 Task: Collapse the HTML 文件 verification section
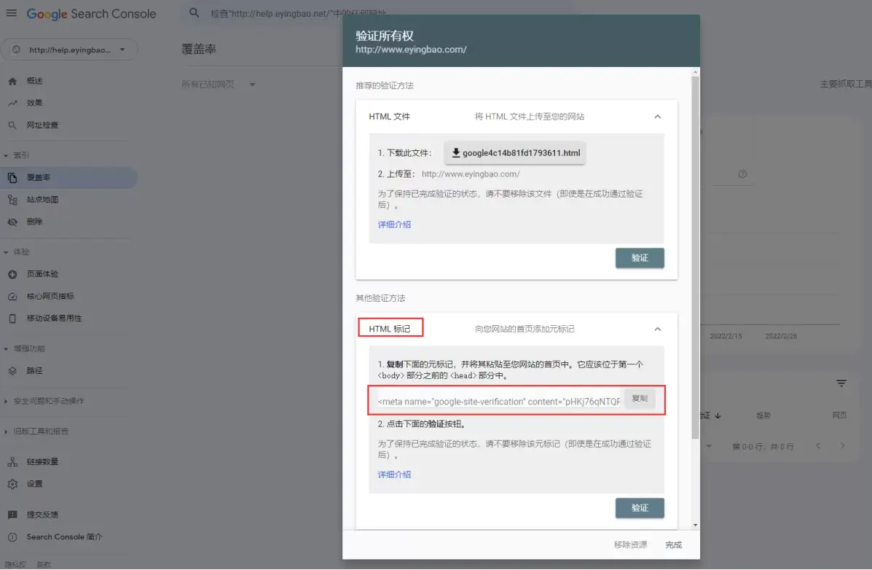point(657,117)
